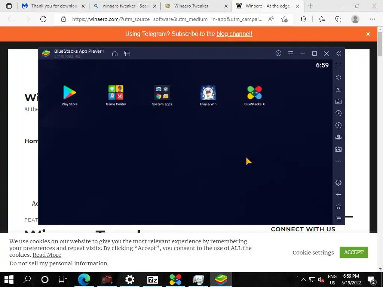383x287 pixels.
Task: Open a new browser tab
Action: pyautogui.click(x=310, y=6)
